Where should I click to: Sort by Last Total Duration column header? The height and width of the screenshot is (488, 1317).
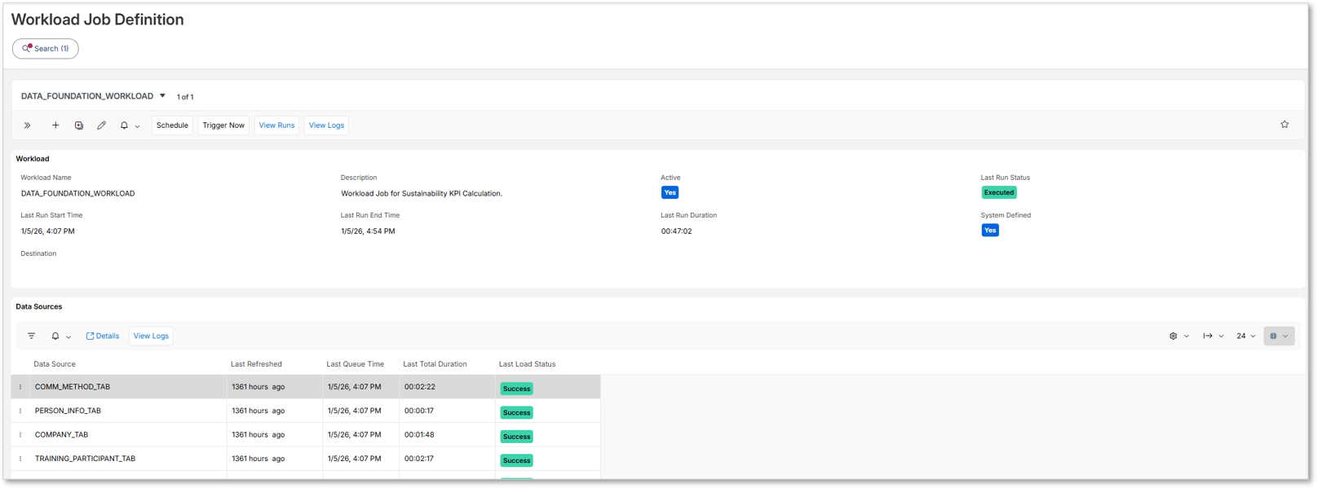pos(435,364)
